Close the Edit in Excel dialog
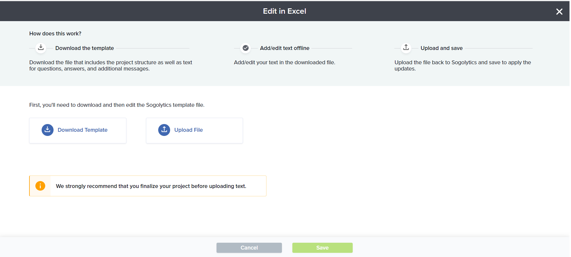 click(559, 12)
